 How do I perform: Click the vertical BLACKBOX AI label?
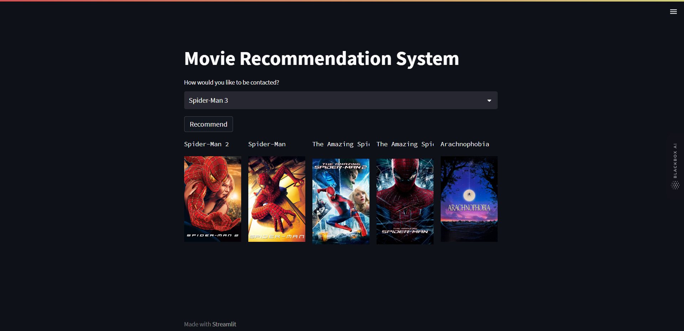[x=675, y=161]
